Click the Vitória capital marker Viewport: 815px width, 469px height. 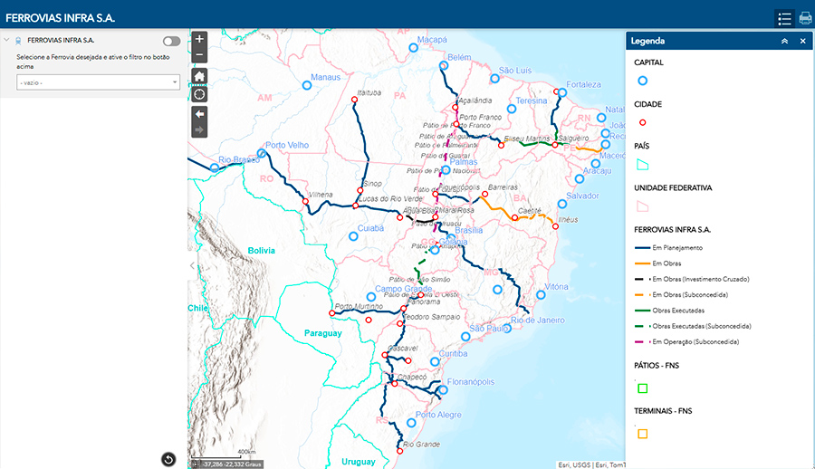[541, 295]
